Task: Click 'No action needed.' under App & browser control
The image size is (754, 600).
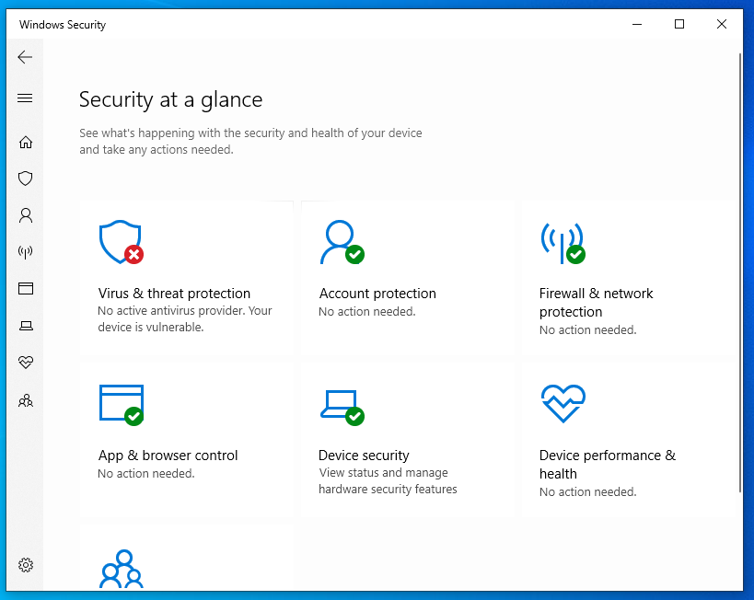Action: click(146, 474)
